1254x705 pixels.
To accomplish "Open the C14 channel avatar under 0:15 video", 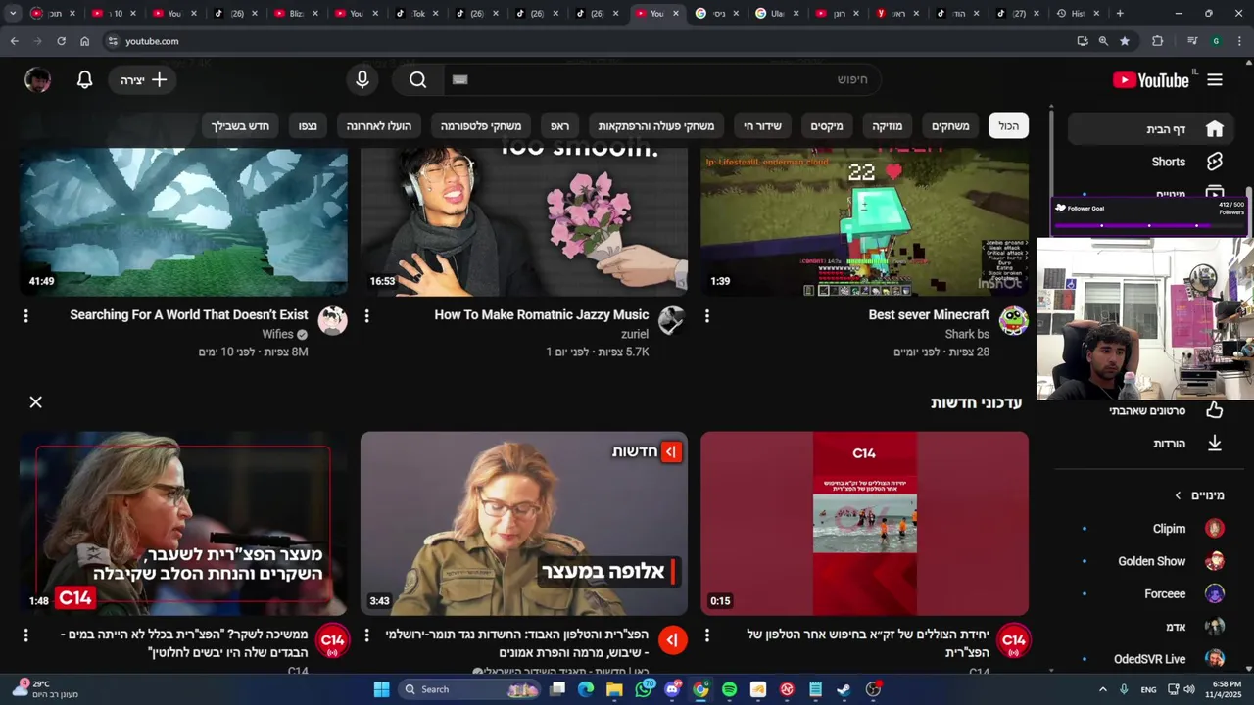I will coord(1013,640).
